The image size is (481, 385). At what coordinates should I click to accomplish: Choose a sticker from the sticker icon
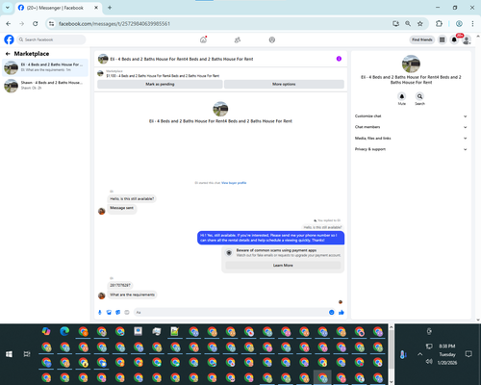[x=118, y=312]
